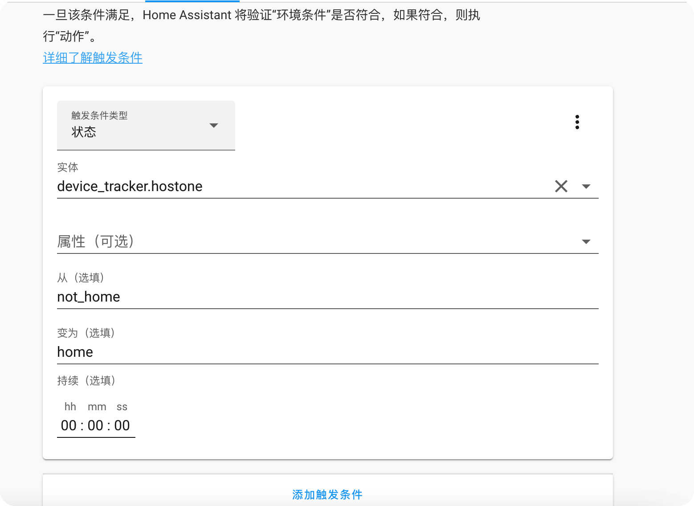Focus the 变为 field containing home
This screenshot has width=694, height=506.
click(327, 352)
